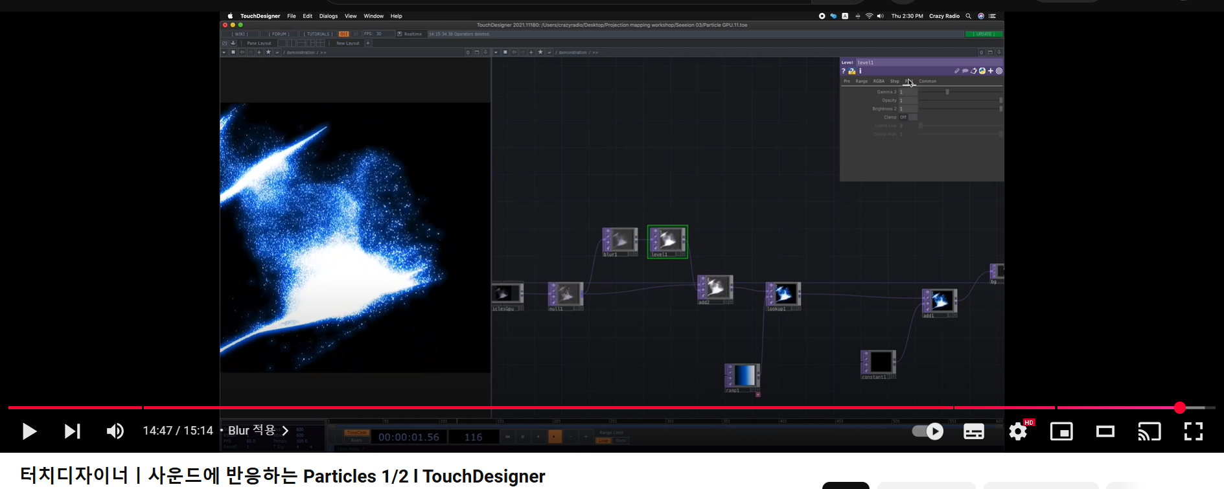Switch to the Step parameter tab
The image size is (1224, 489).
point(894,82)
